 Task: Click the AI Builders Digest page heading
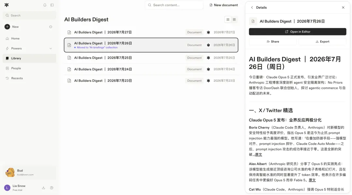86,20
